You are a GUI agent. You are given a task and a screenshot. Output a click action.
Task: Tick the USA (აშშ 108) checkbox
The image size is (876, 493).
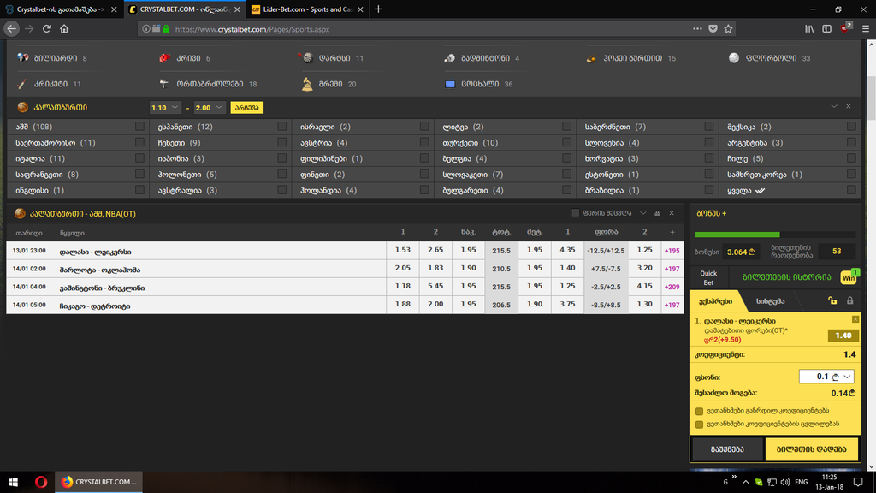coord(139,127)
